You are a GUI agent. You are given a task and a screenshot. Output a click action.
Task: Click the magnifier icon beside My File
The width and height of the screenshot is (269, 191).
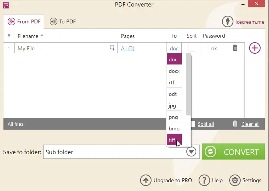[x=112, y=48]
